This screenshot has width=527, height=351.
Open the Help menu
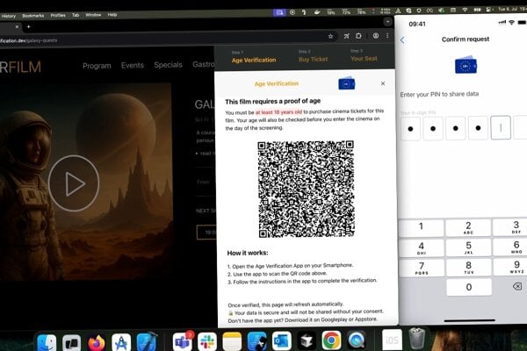(x=112, y=15)
